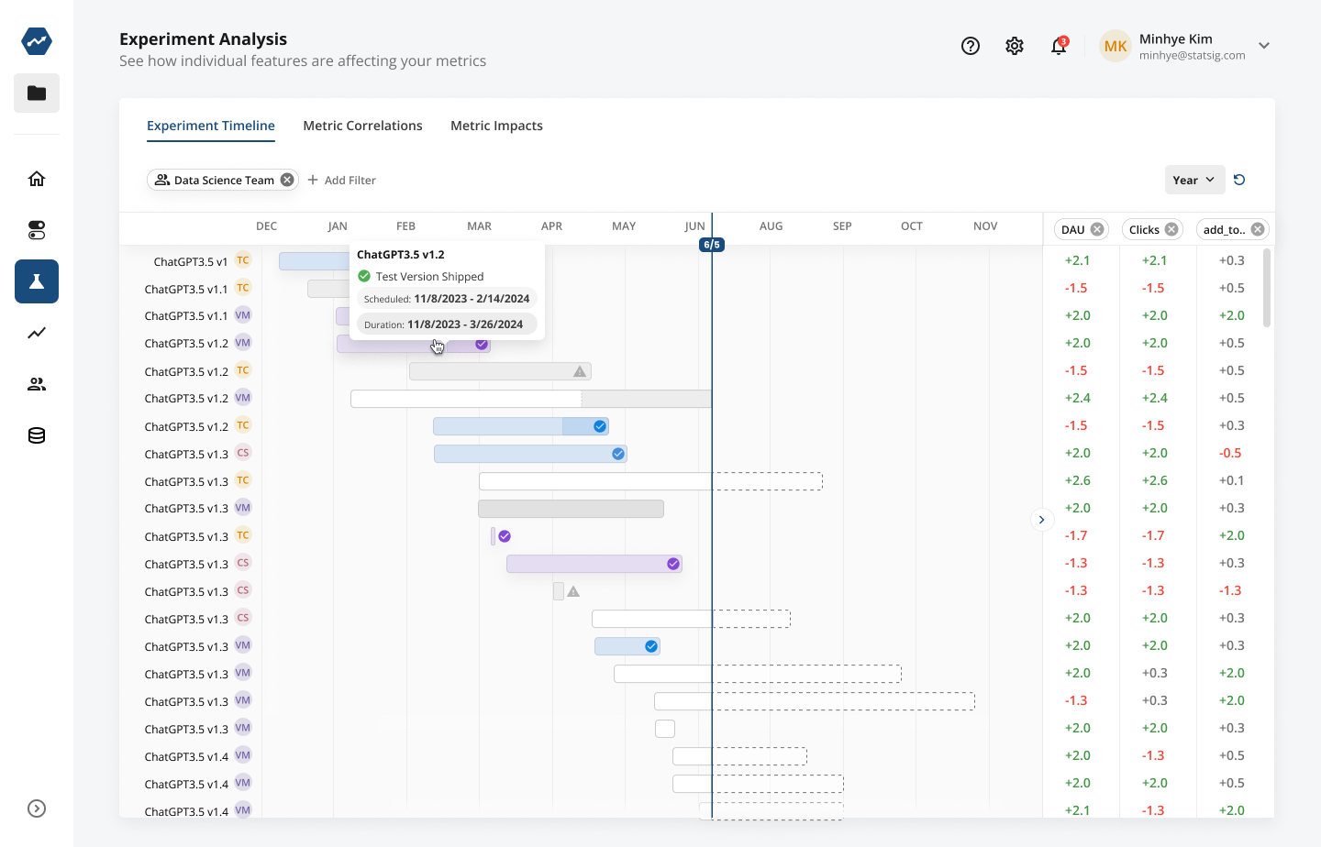The width and height of the screenshot is (1321, 847).
Task: Switch to Experiment Timeline tab
Action: 211,126
